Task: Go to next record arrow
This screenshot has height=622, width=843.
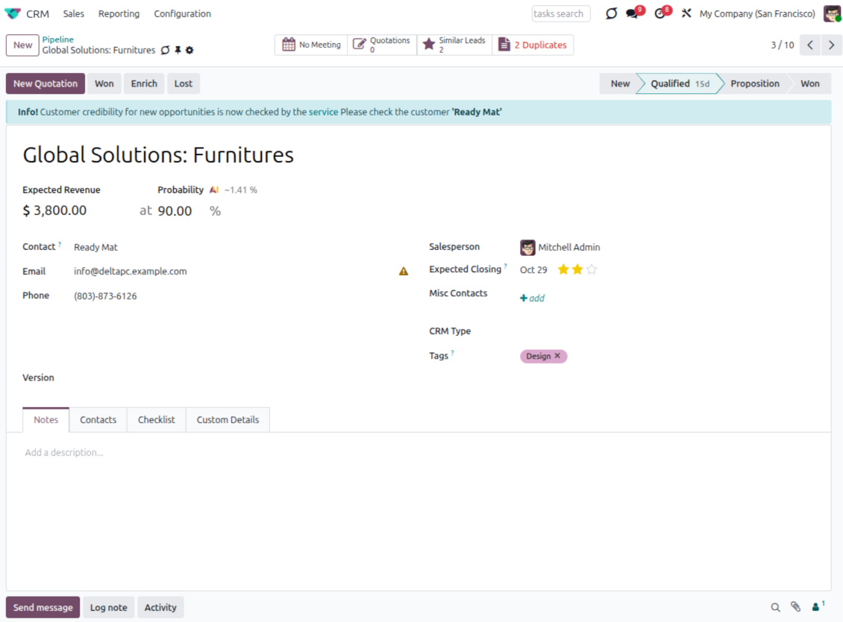Action: click(x=831, y=45)
